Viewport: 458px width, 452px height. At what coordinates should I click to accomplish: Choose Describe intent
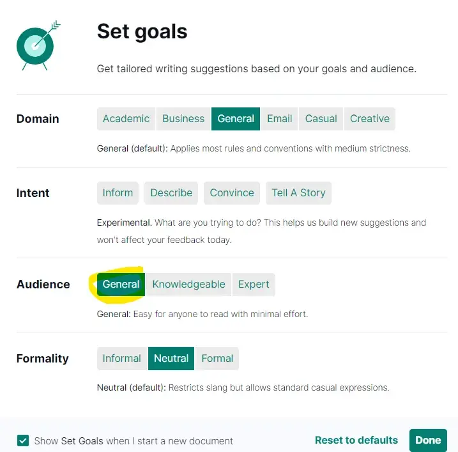click(171, 193)
